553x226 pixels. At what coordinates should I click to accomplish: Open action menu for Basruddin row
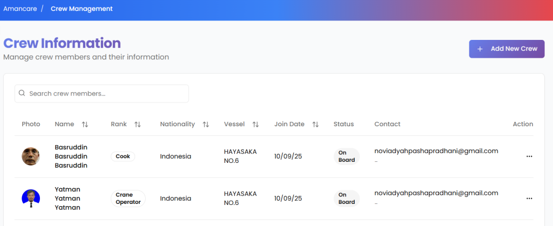(x=529, y=156)
